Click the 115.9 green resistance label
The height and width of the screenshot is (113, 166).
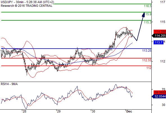148,14
